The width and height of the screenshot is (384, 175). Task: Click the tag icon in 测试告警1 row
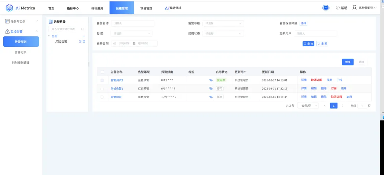[211, 88]
